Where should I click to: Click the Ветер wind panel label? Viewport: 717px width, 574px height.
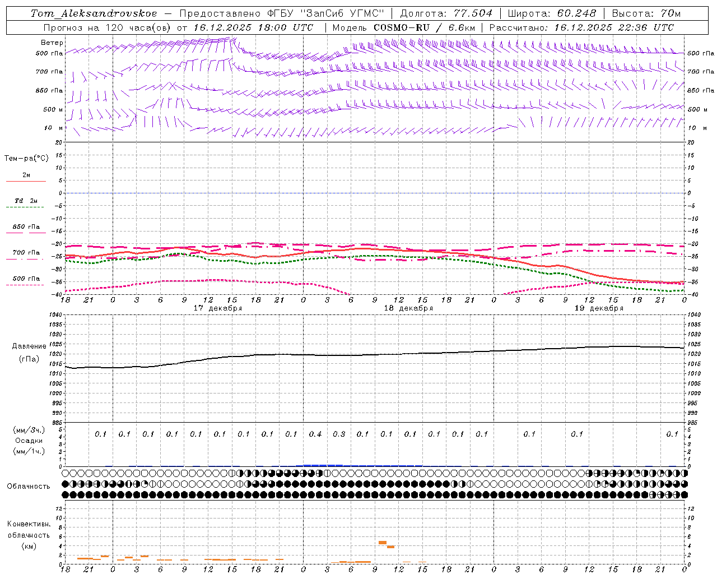(x=52, y=43)
